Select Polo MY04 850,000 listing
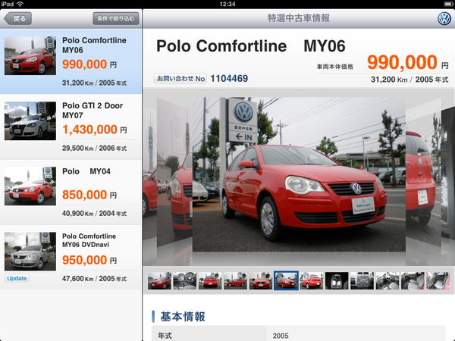The image size is (455, 341). [71, 192]
